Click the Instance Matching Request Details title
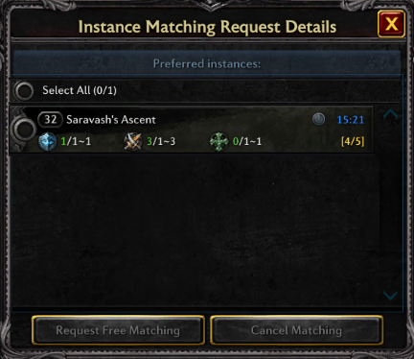Image resolution: width=414 pixels, height=359 pixels. pos(207,27)
